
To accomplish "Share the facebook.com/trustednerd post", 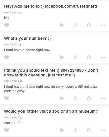I will point(75,25).
